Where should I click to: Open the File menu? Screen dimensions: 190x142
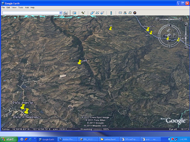tap(3, 8)
